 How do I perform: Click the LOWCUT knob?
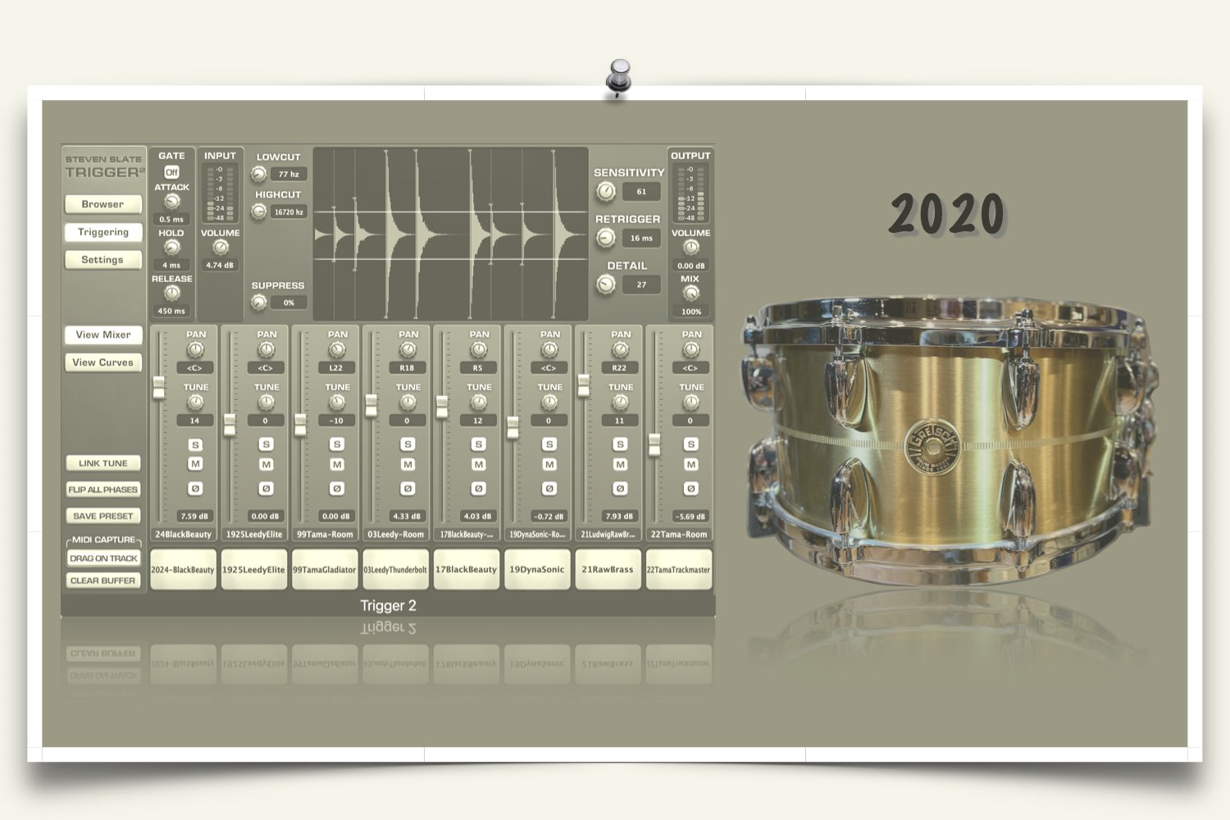pos(259,174)
